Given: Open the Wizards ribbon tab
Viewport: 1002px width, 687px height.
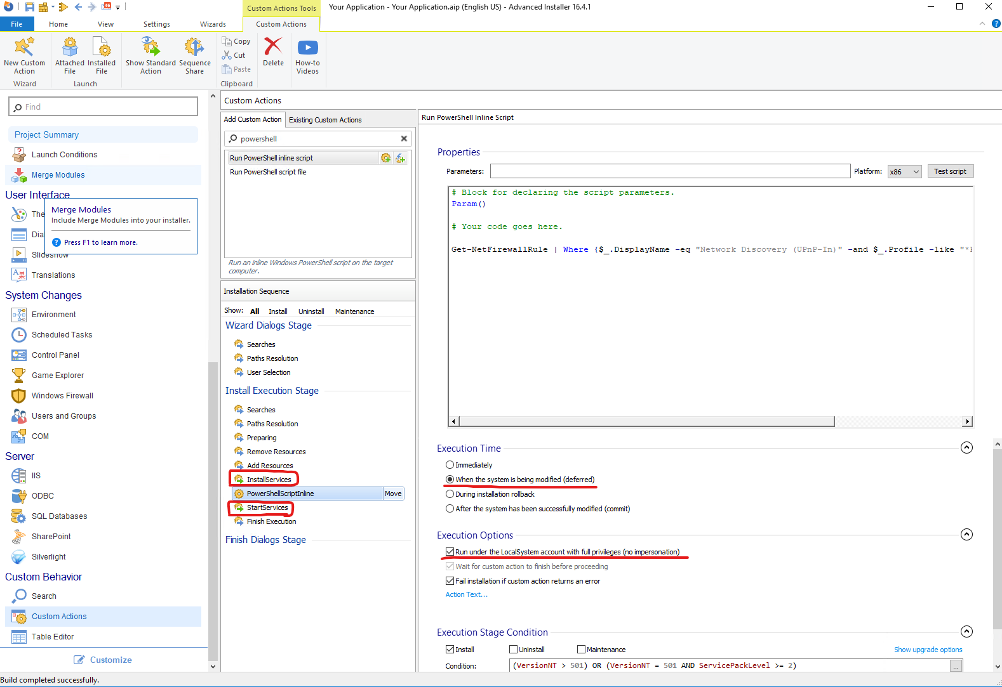Looking at the screenshot, I should pyautogui.click(x=213, y=24).
